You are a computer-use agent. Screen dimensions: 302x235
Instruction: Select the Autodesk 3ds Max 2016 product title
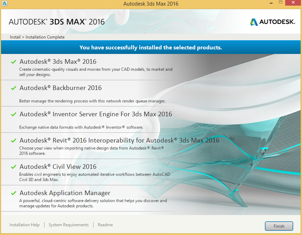coord(58,62)
